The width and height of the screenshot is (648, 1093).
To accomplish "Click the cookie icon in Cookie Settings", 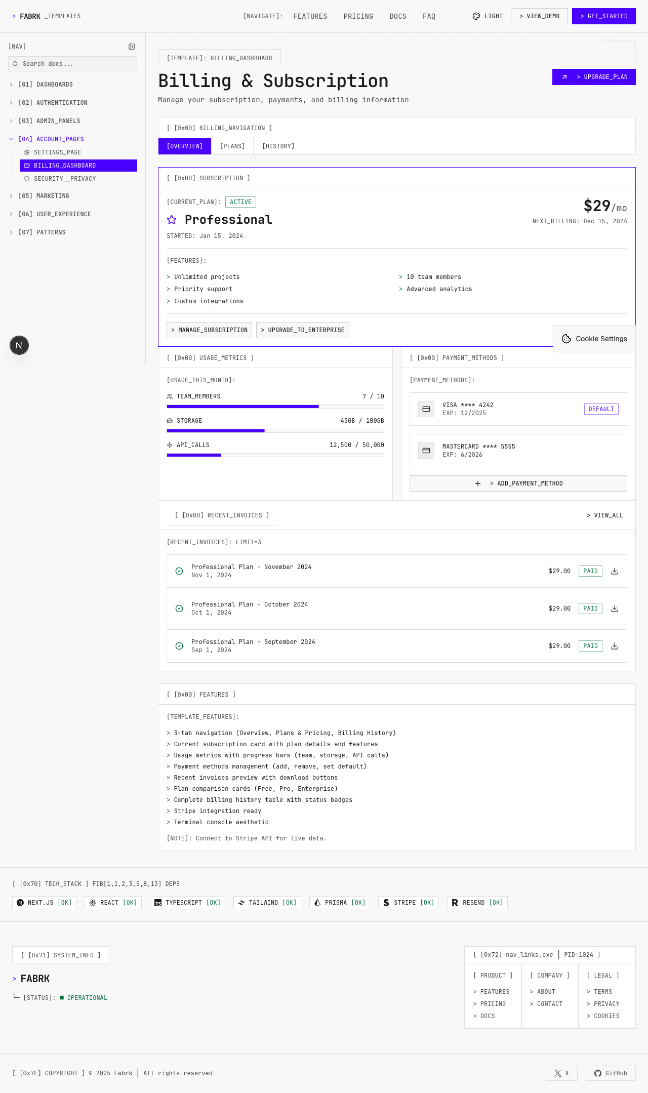I will pos(566,339).
